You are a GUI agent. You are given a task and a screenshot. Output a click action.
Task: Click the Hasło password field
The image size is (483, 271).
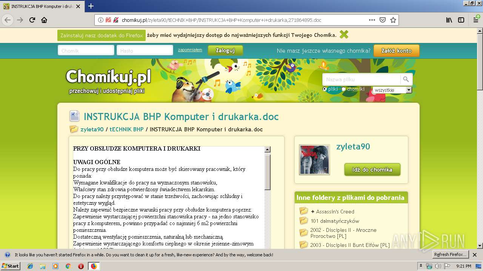[x=145, y=50]
